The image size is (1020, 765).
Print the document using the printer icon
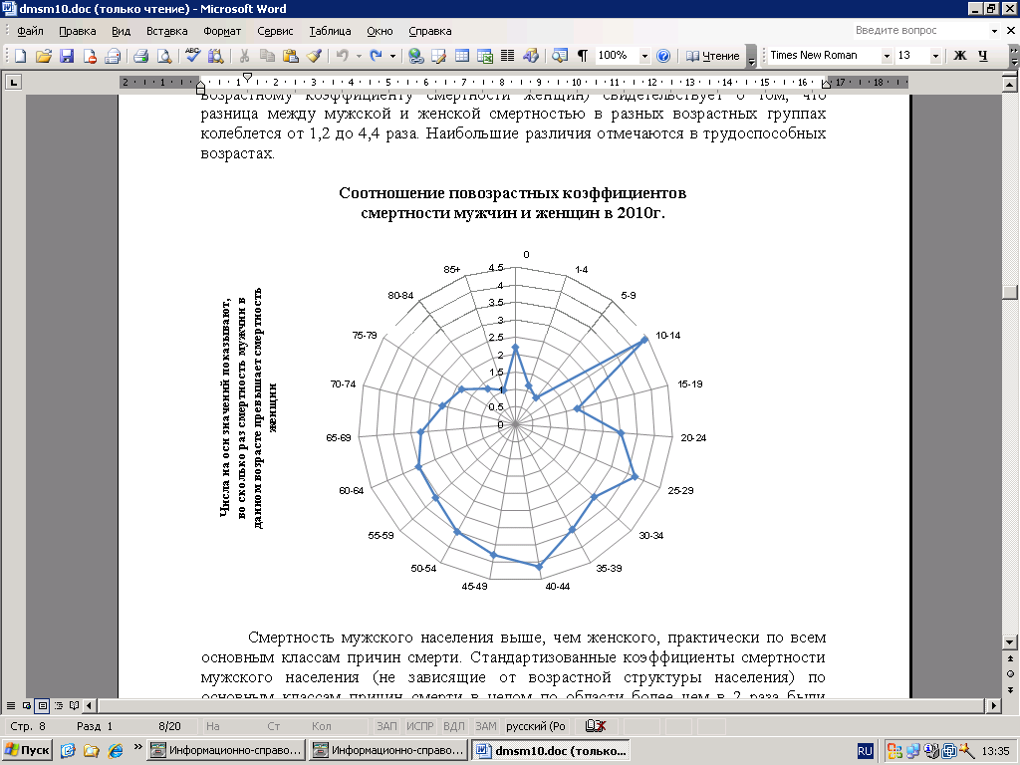[x=140, y=56]
